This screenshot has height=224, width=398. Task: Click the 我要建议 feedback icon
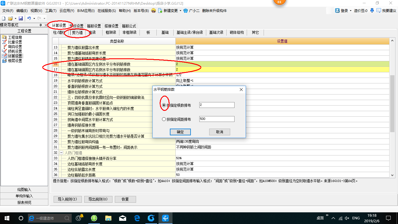pos(379,10)
